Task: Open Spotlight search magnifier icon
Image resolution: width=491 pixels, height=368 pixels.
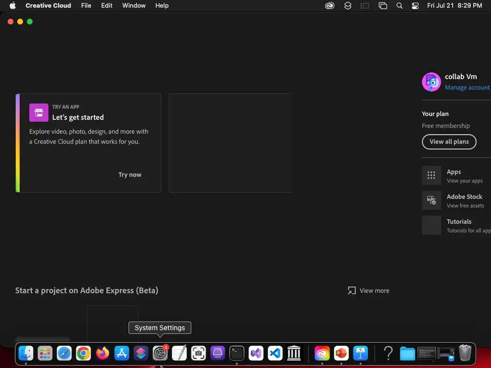Action: pos(399,6)
